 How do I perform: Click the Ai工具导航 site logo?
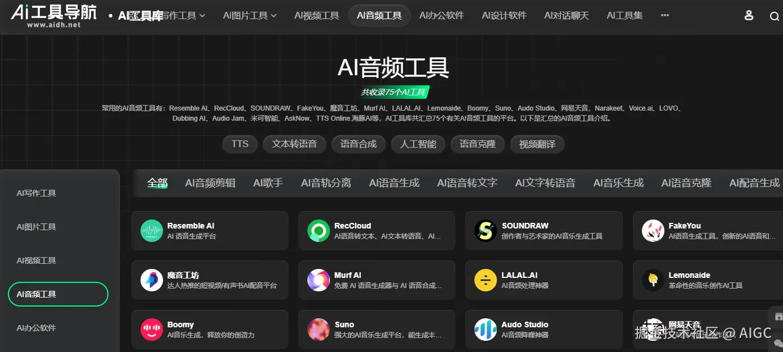coord(54,15)
